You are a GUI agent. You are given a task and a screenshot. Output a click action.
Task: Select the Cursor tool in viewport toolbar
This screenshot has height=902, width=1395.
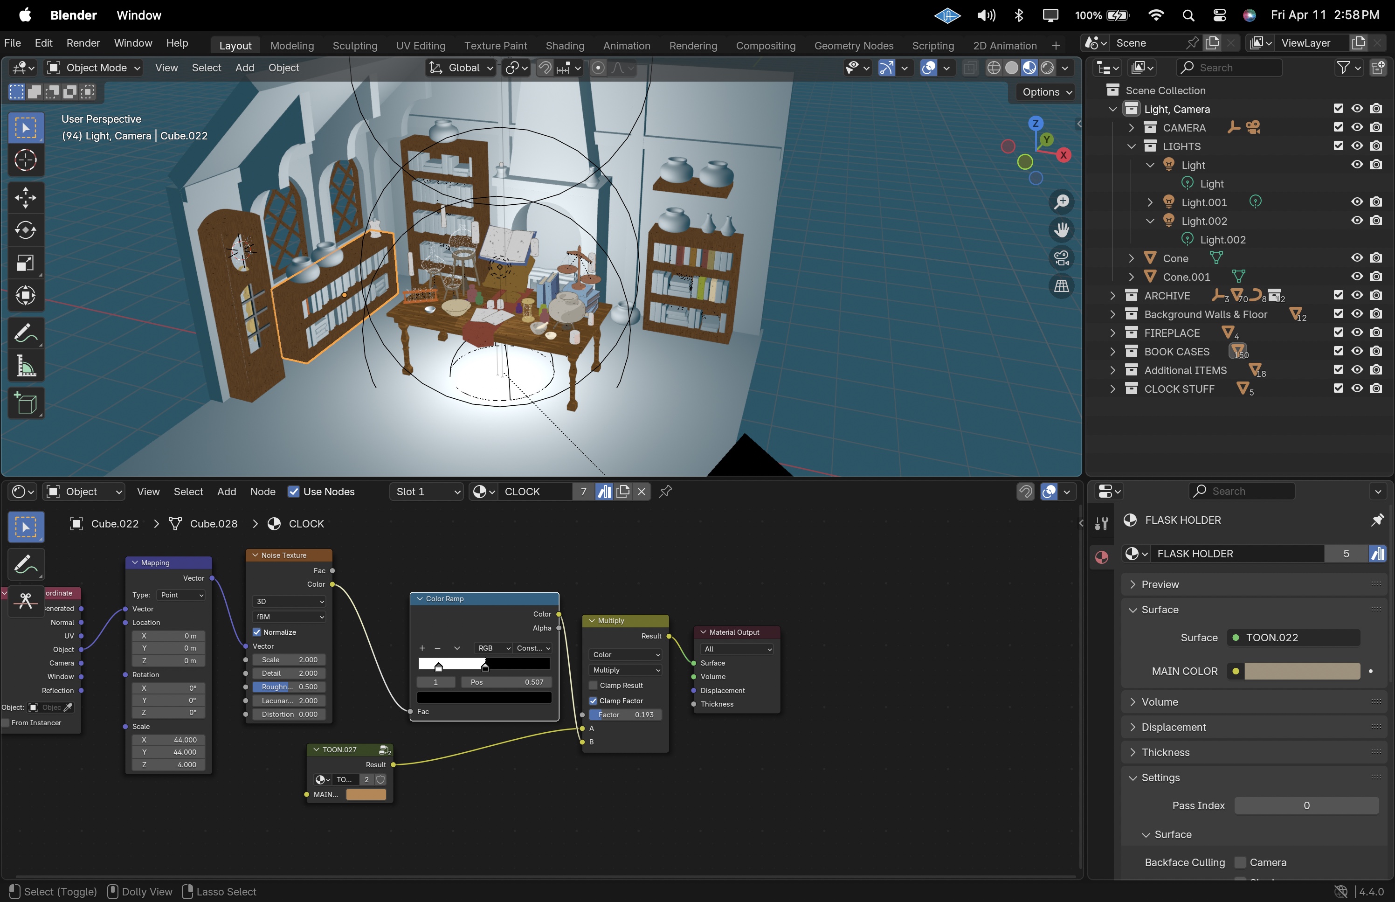pos(25,160)
